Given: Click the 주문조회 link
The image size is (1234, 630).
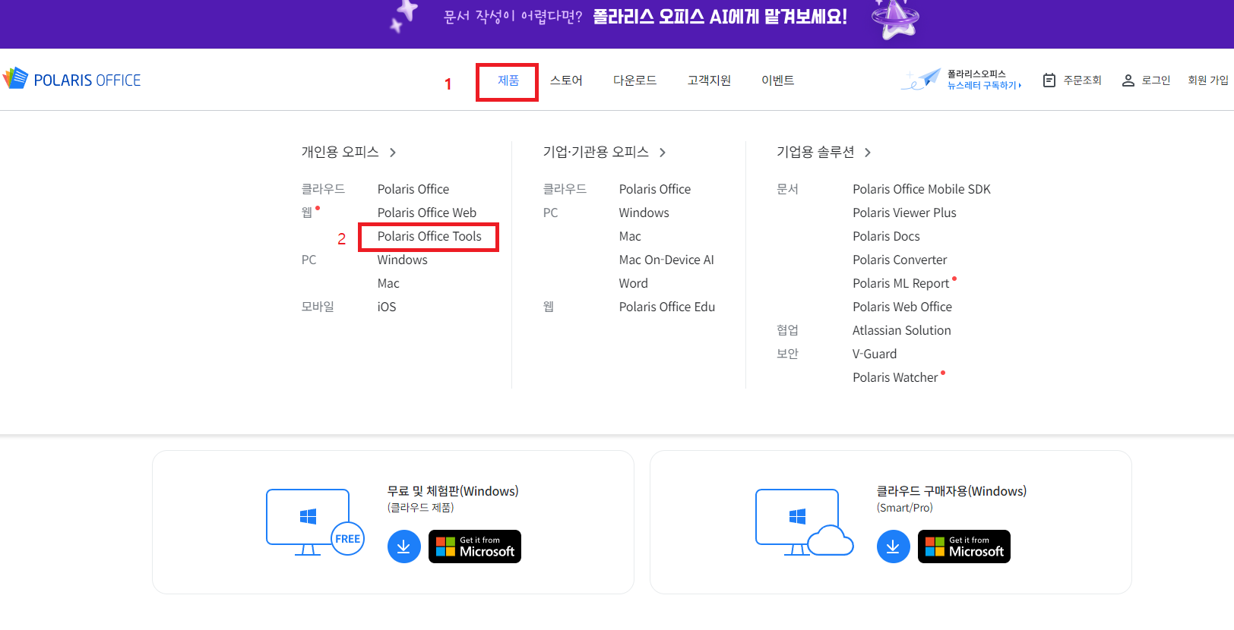Looking at the screenshot, I should tap(1082, 80).
